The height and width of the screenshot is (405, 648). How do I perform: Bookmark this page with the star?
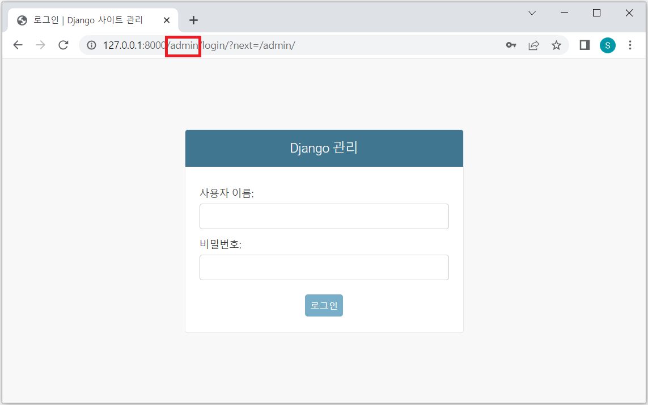pos(557,45)
